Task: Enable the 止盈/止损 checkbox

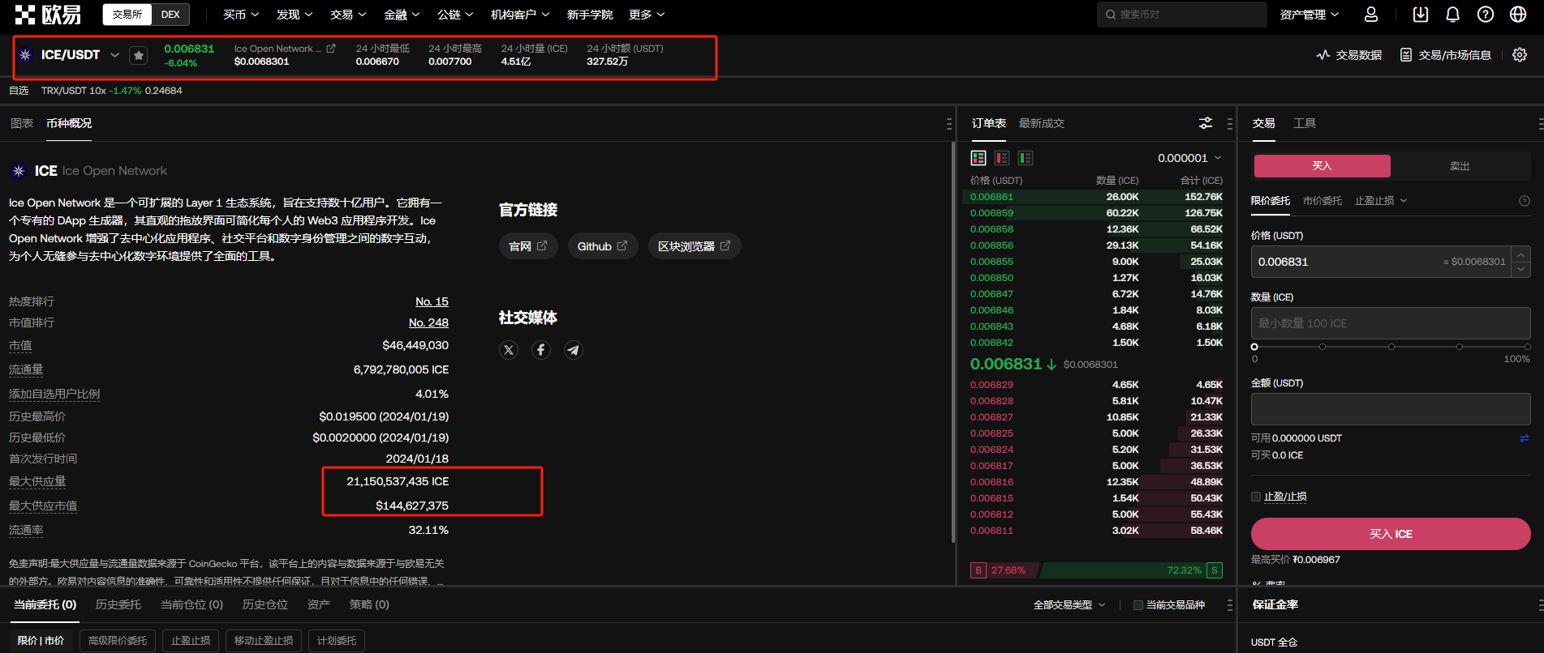Action: pyautogui.click(x=1256, y=497)
